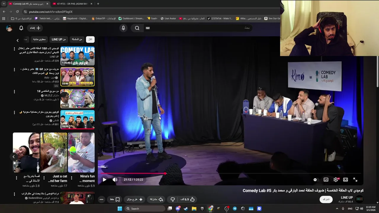Screen dimensions: 379x213
Task: Click the Share (مشاركة) button
Action: (157, 199)
